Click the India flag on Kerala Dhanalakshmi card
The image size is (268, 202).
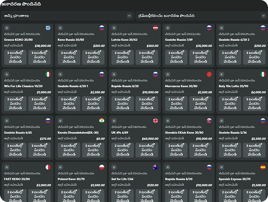[102, 121]
